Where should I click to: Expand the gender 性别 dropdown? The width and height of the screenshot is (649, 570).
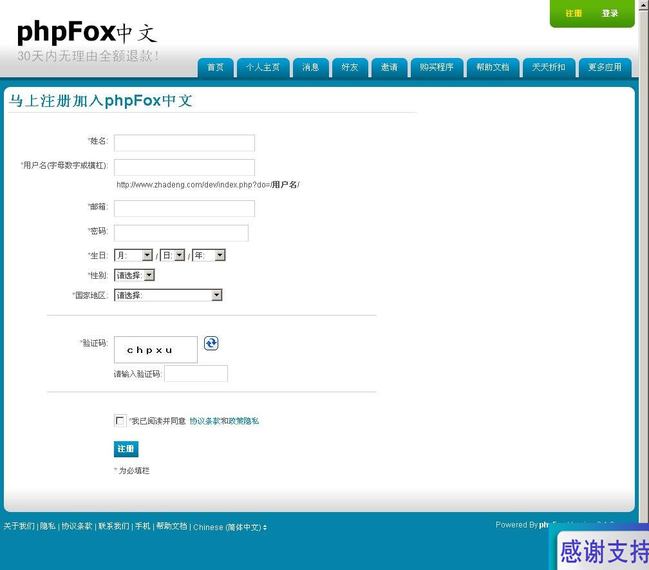[135, 275]
